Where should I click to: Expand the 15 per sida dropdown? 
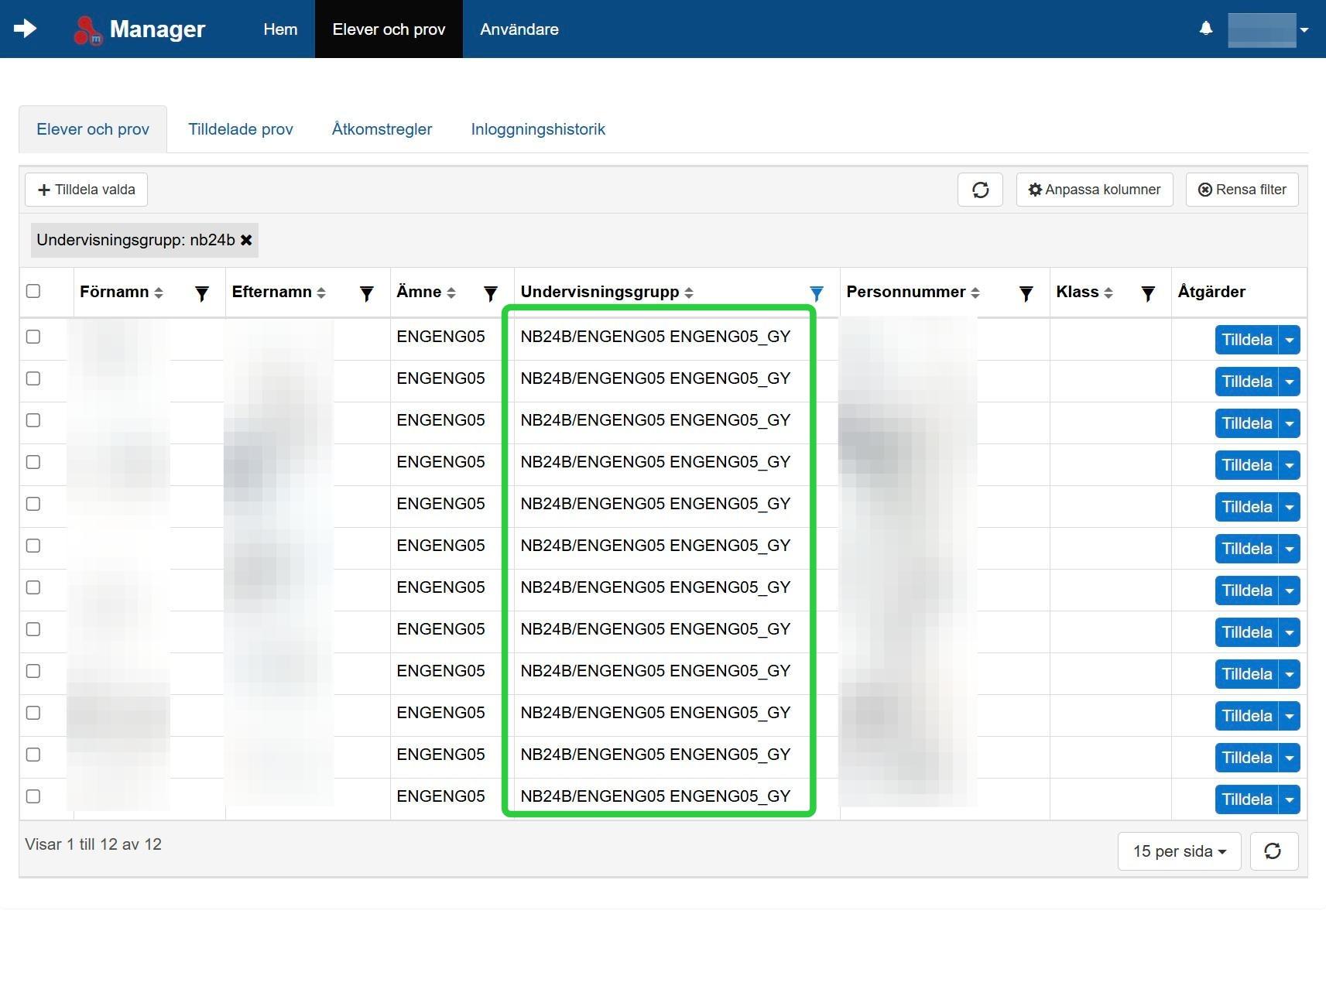[x=1179, y=851]
